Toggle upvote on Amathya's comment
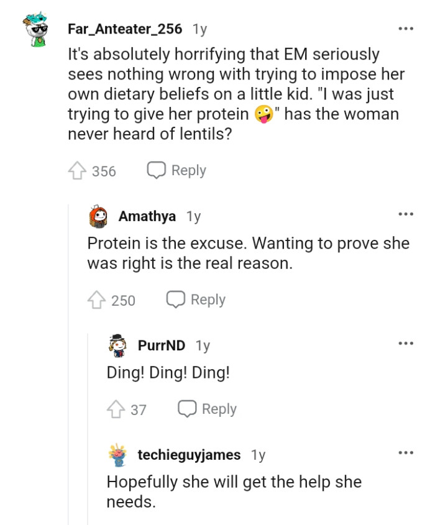435x525 pixels. [x=96, y=299]
